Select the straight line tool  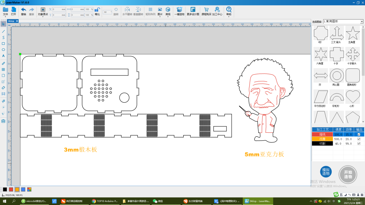point(3,31)
